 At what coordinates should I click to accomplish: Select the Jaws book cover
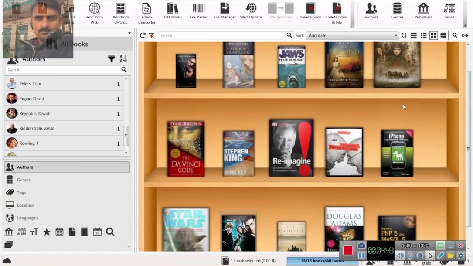pos(292,67)
